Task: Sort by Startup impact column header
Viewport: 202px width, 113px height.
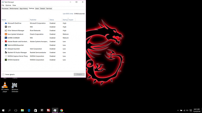Action: pos(68,20)
